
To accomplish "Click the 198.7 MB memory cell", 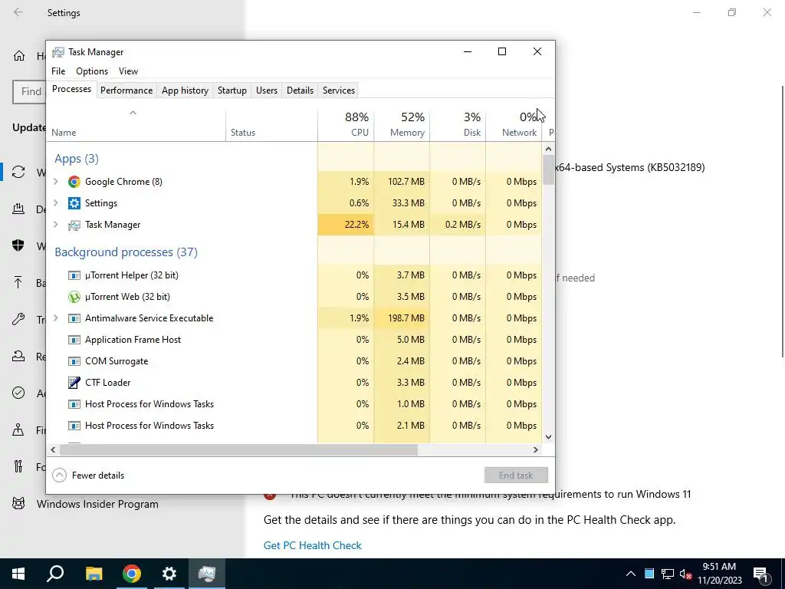I will (402, 318).
